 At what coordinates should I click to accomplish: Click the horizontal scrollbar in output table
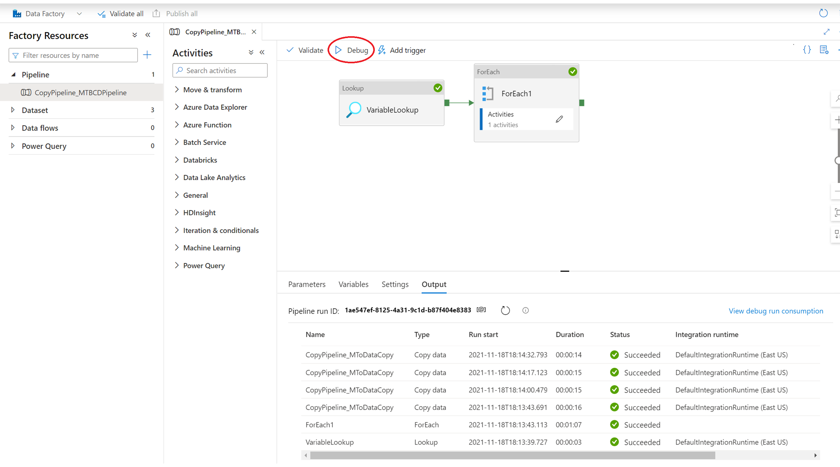point(513,455)
